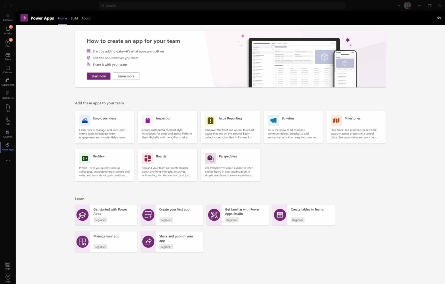Open CS Home in the sidebar
445x284 pixels.
pyautogui.click(x=8, y=17)
